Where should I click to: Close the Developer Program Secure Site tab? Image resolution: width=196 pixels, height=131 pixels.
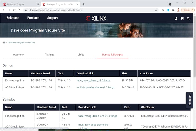pyautogui.click(x=77, y=4)
